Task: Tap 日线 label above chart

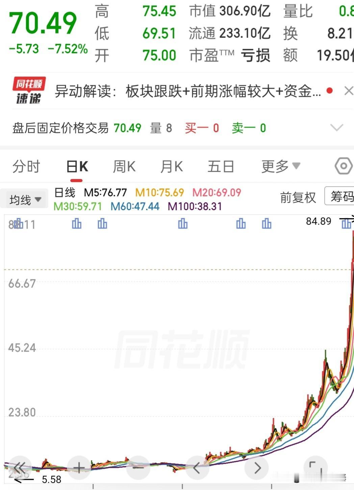Action: pos(65,193)
